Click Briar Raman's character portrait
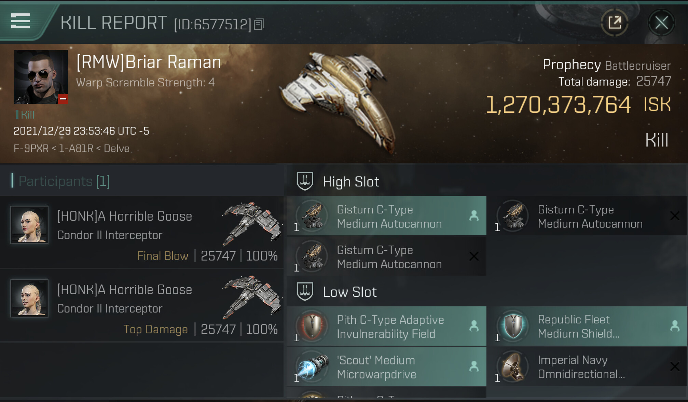Image resolution: width=688 pixels, height=402 pixels. pyautogui.click(x=41, y=77)
